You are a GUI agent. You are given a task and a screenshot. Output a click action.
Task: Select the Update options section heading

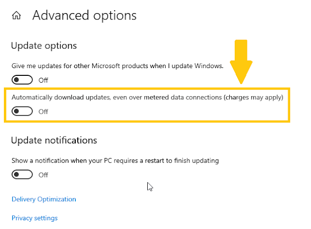44,46
